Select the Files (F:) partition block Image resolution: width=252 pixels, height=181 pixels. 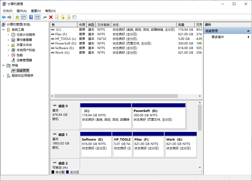point(148,144)
